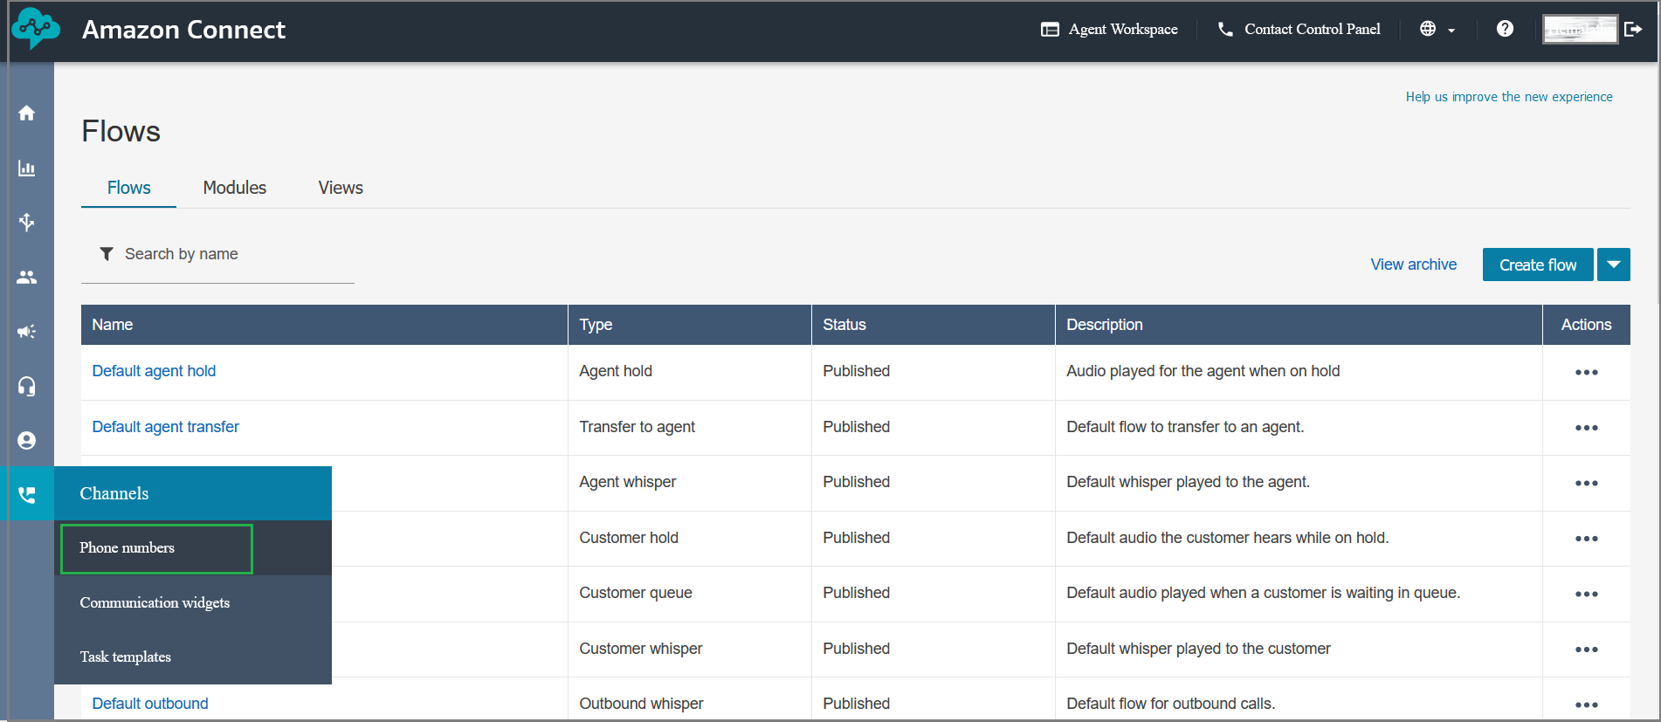Switch to the Flows tab
This screenshot has height=722, width=1661.
(x=128, y=188)
